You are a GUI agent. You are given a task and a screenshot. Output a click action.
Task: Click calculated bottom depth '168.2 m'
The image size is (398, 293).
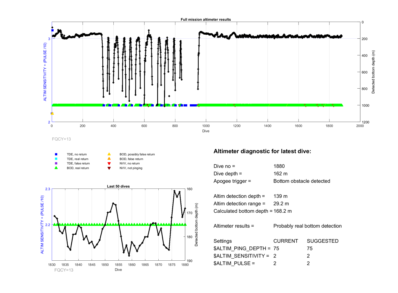pos(283,211)
